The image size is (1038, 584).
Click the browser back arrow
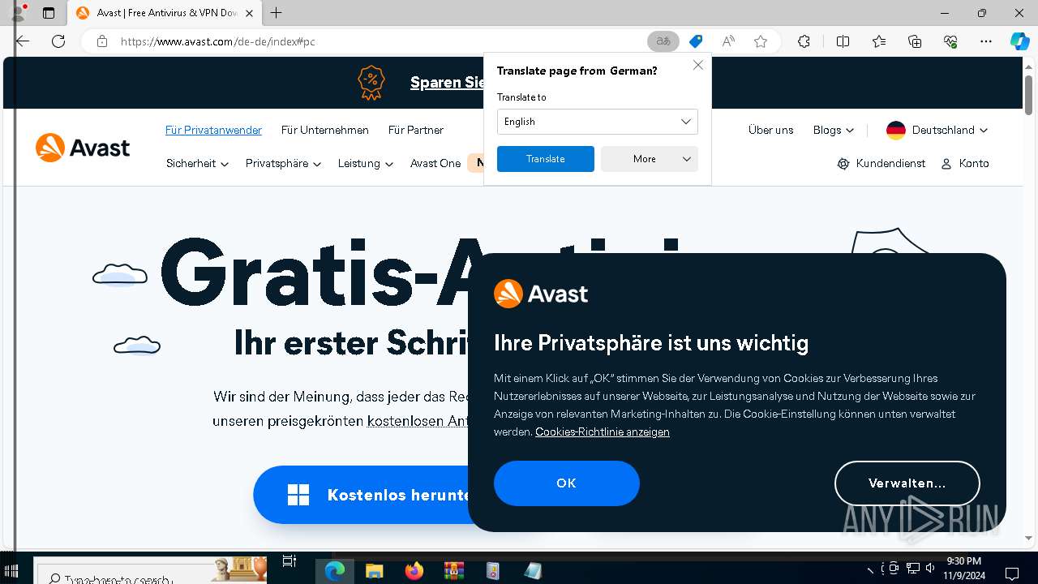(x=23, y=41)
